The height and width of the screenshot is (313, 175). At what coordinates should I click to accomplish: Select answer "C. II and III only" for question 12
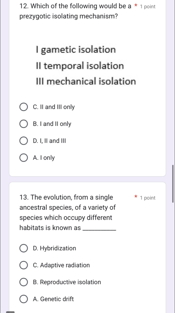24,107
